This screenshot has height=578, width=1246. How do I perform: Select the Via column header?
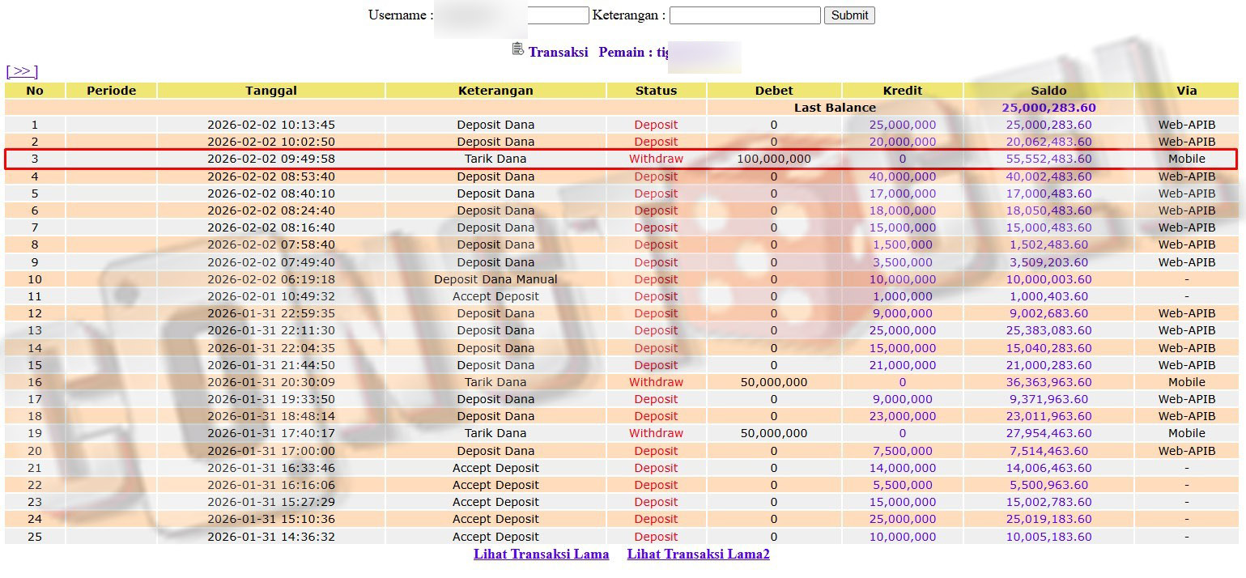tap(1186, 91)
